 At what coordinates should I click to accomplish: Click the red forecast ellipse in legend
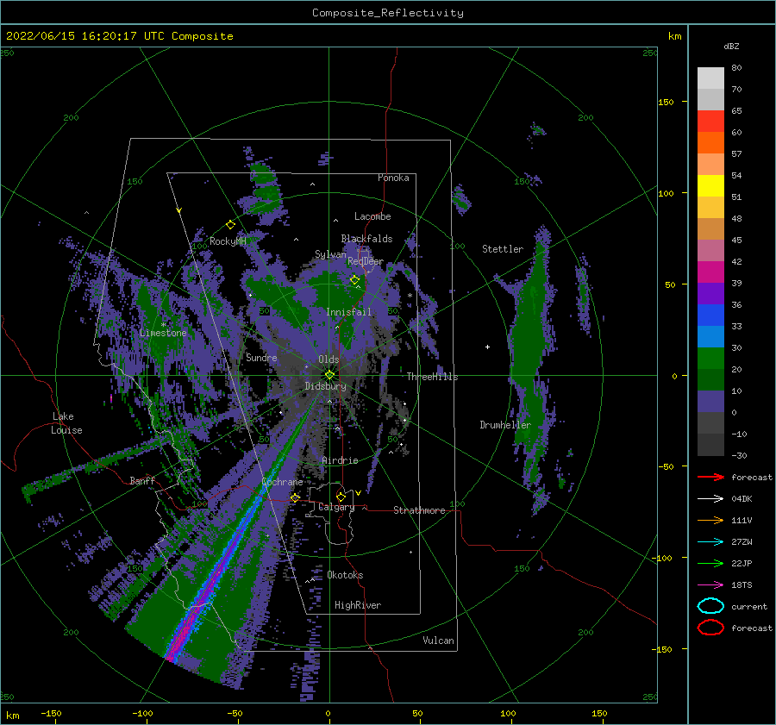[x=710, y=628]
